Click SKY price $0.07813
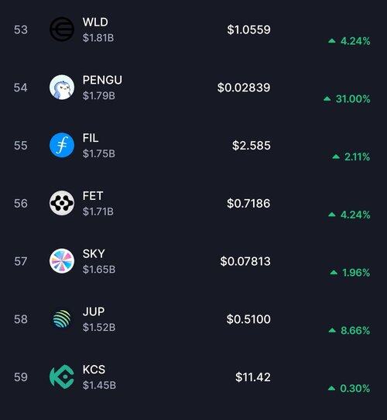Image resolution: width=387 pixels, height=420 pixels. (x=245, y=261)
